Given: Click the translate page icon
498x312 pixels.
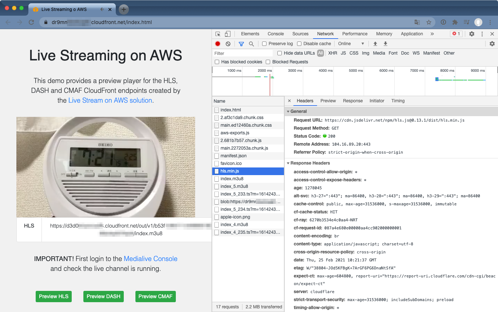Looking at the screenshot, I should [x=417, y=22].
